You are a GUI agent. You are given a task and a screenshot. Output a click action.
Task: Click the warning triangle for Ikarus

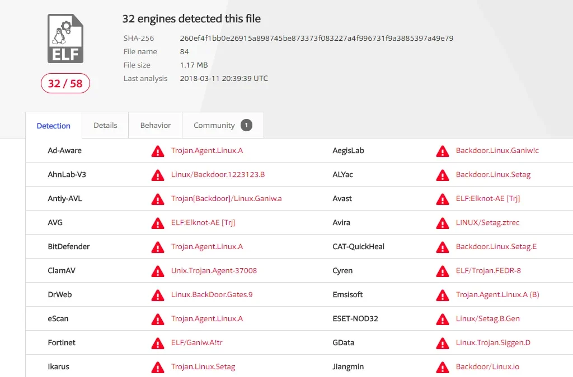pos(158,368)
